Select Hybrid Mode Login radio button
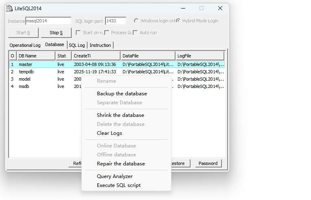311x200 pixels. point(178,21)
